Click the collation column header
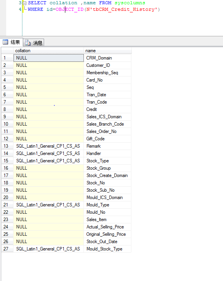Viewport: 223px width, 281px height. click(x=48, y=51)
